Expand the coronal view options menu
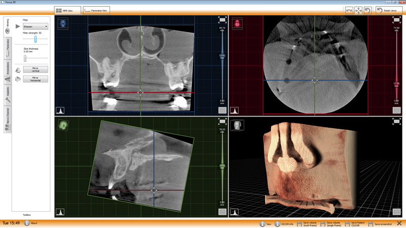The width and height of the screenshot is (406, 228). tap(222, 110)
